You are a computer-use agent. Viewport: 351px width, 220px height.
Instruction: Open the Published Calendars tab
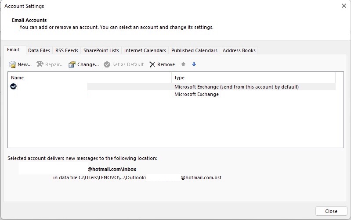tap(194, 50)
